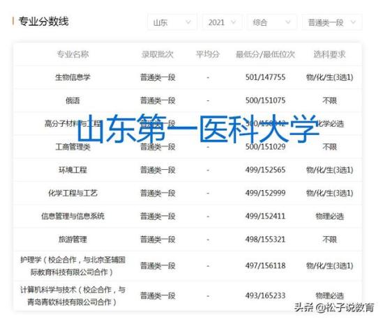Select the 工商管理类 major name
This screenshot has width=383, height=321.
73,147
